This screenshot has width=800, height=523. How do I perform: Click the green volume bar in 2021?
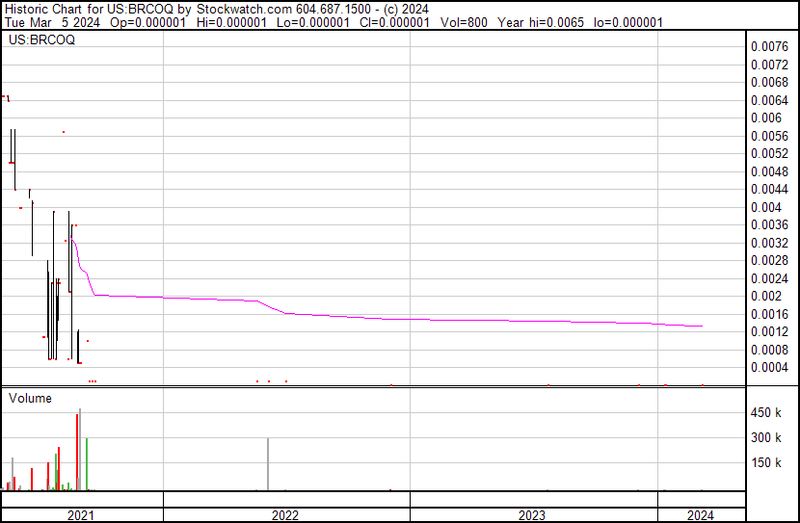[x=87, y=464]
